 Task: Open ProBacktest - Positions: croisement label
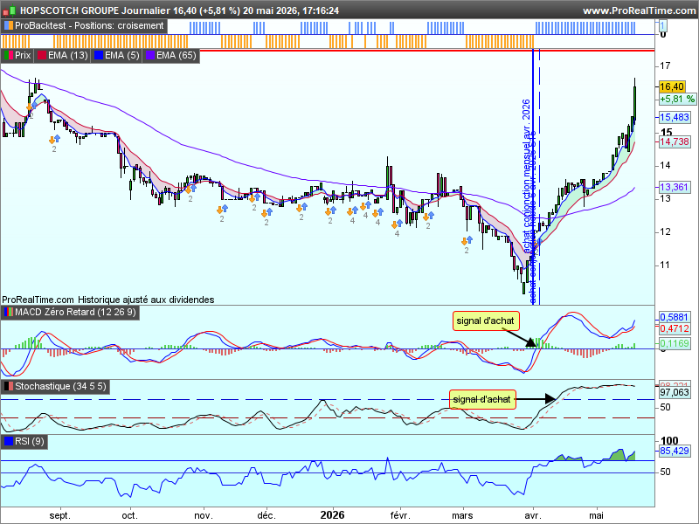pyautogui.click(x=89, y=26)
